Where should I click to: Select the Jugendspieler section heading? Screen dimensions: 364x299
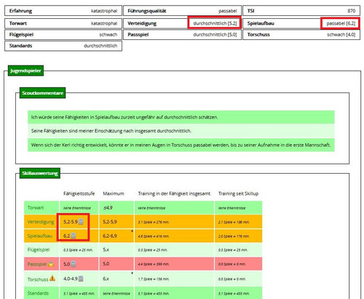pyautogui.click(x=25, y=71)
